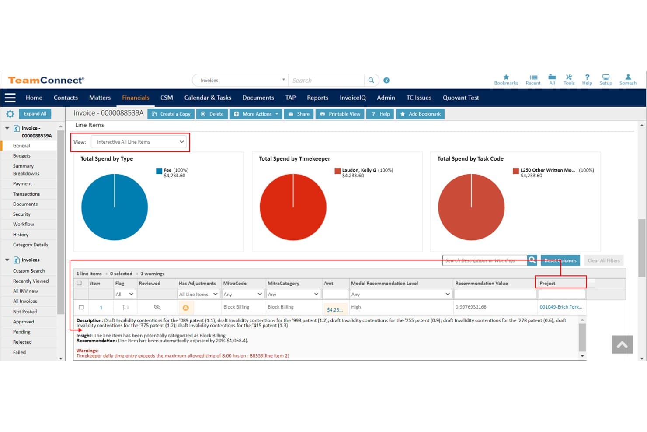Click the Laudon, Kelly G legend swatch

coord(337,171)
